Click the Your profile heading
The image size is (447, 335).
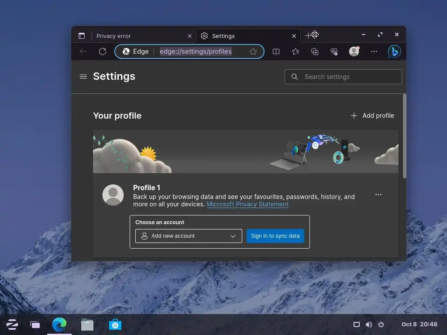(117, 116)
